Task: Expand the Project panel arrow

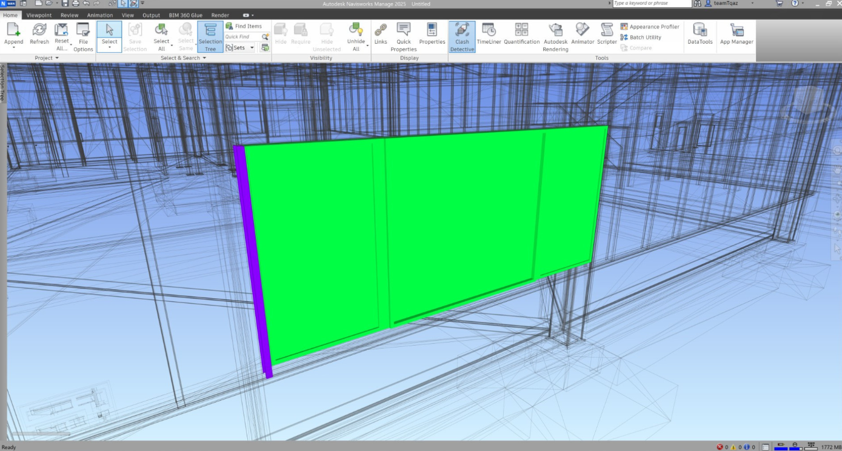Action: pyautogui.click(x=56, y=58)
